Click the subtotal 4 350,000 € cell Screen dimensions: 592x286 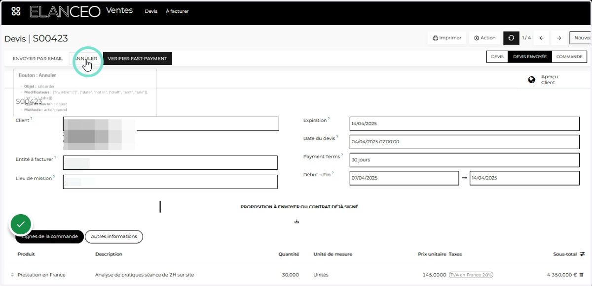tap(561, 275)
